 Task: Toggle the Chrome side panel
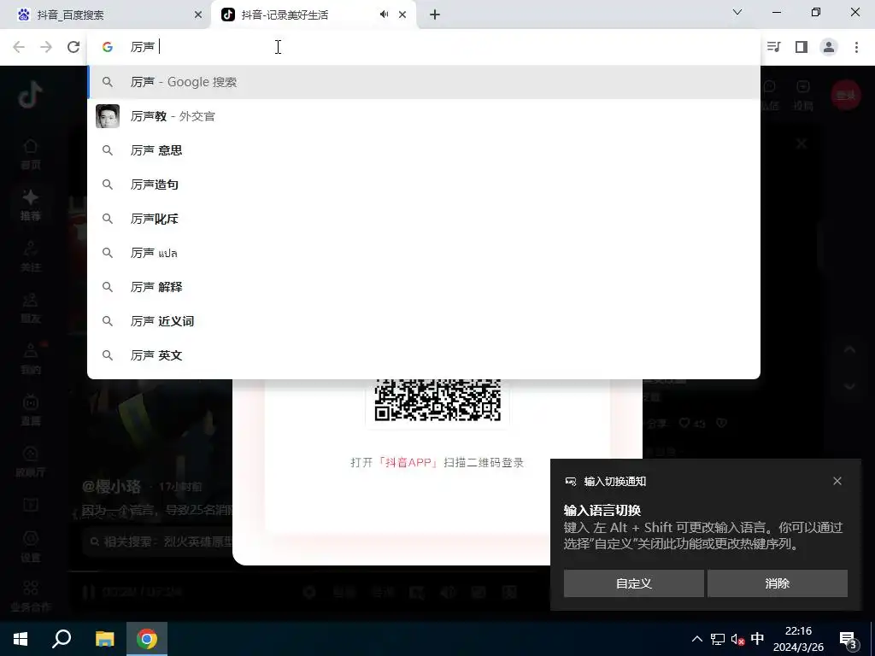point(802,47)
